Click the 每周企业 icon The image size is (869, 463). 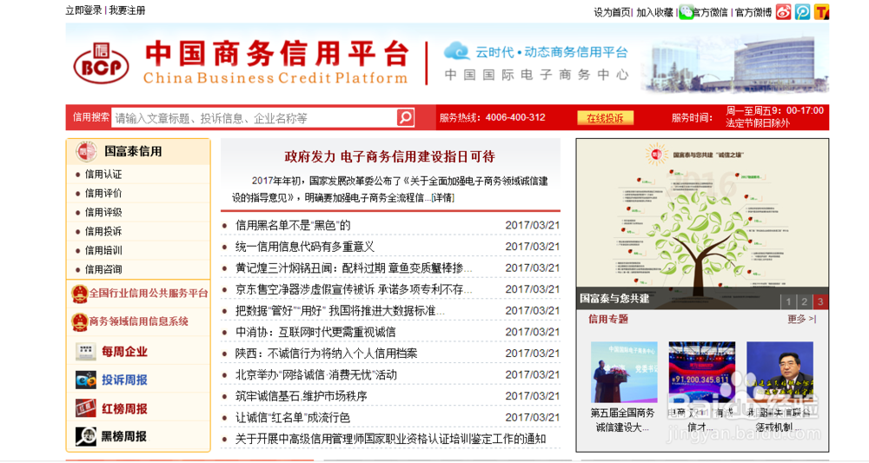coord(85,351)
